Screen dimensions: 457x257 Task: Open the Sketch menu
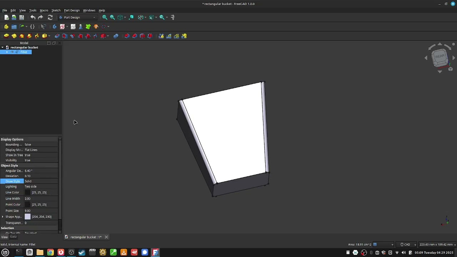click(x=56, y=10)
